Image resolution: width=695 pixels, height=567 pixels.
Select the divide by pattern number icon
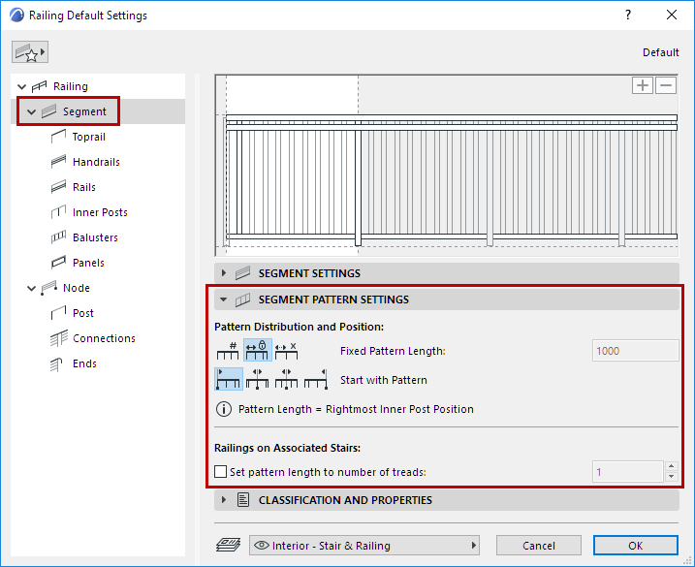coord(227,351)
